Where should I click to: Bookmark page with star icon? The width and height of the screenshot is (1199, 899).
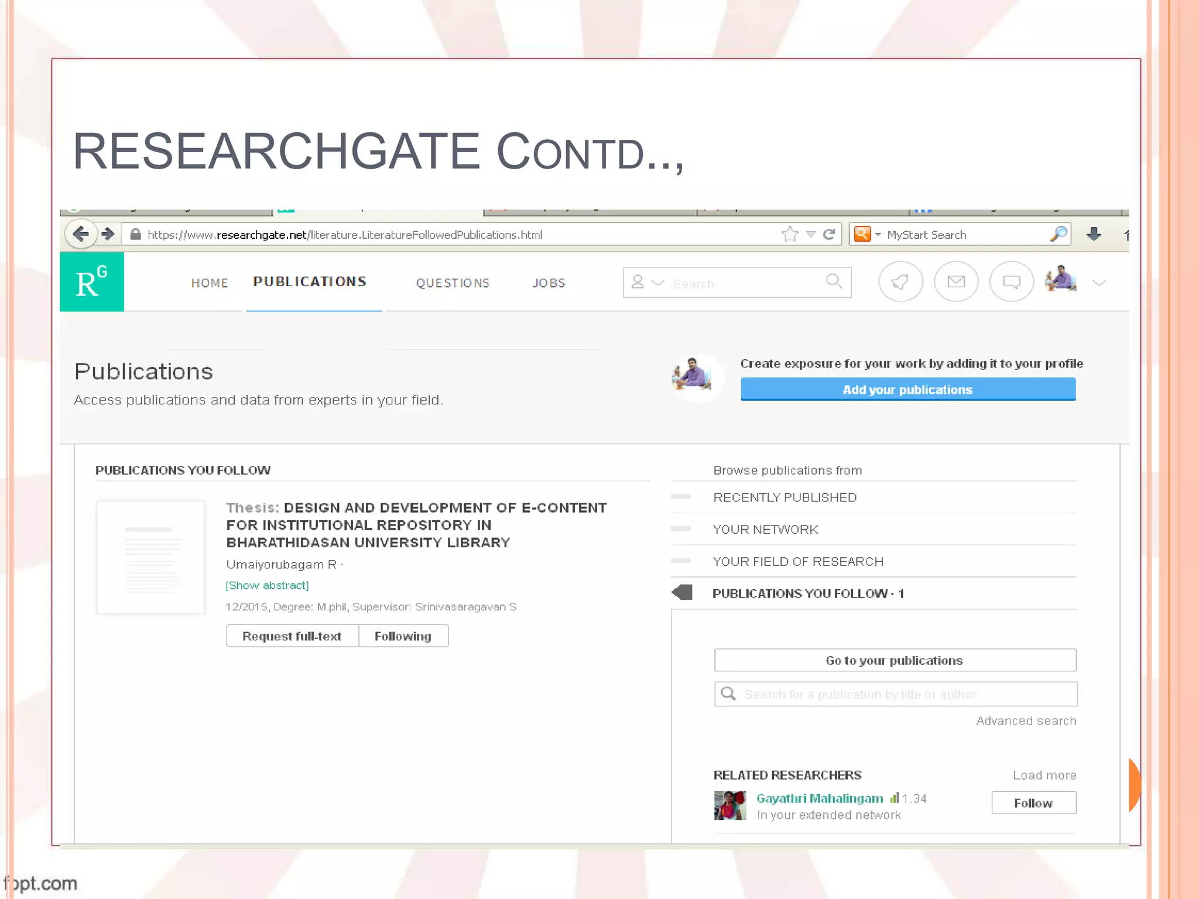790,235
